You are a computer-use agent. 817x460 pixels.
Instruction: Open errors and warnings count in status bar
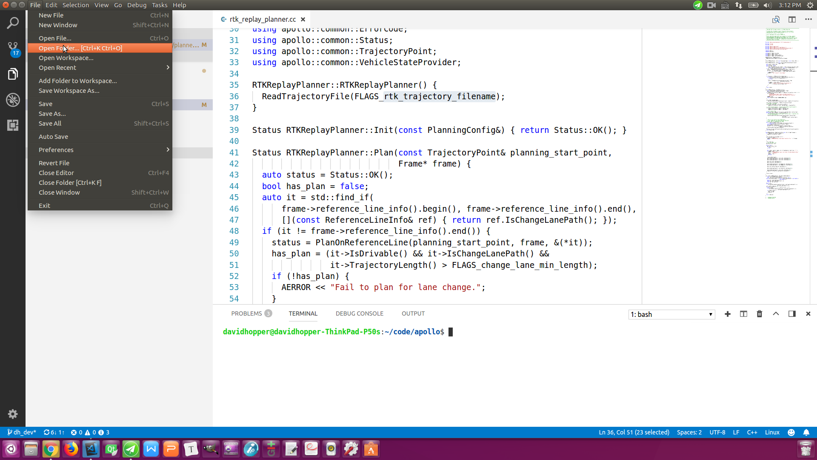(90, 432)
